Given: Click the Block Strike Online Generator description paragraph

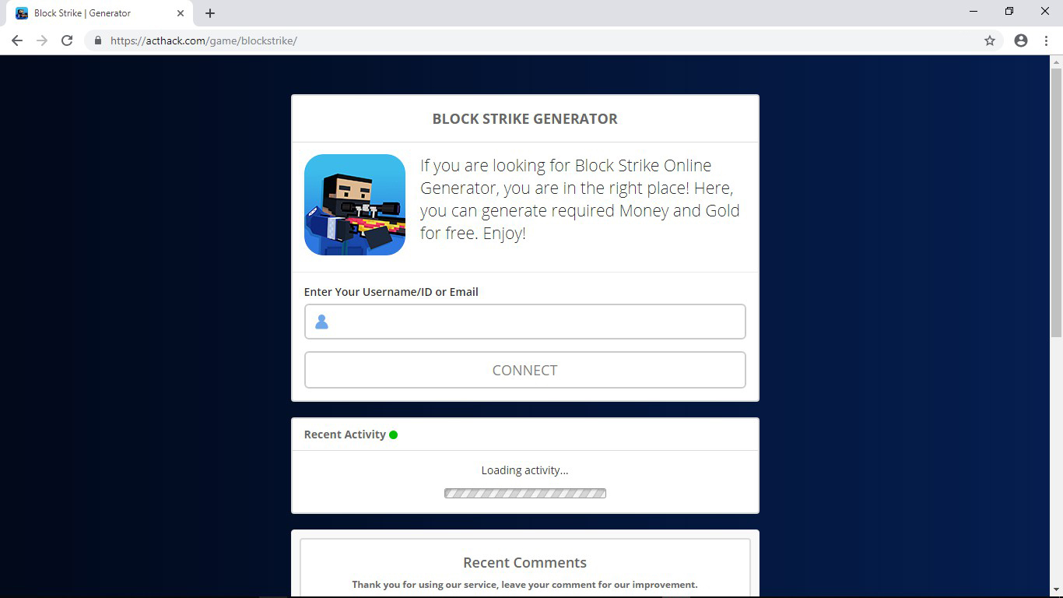Looking at the screenshot, I should (x=581, y=199).
